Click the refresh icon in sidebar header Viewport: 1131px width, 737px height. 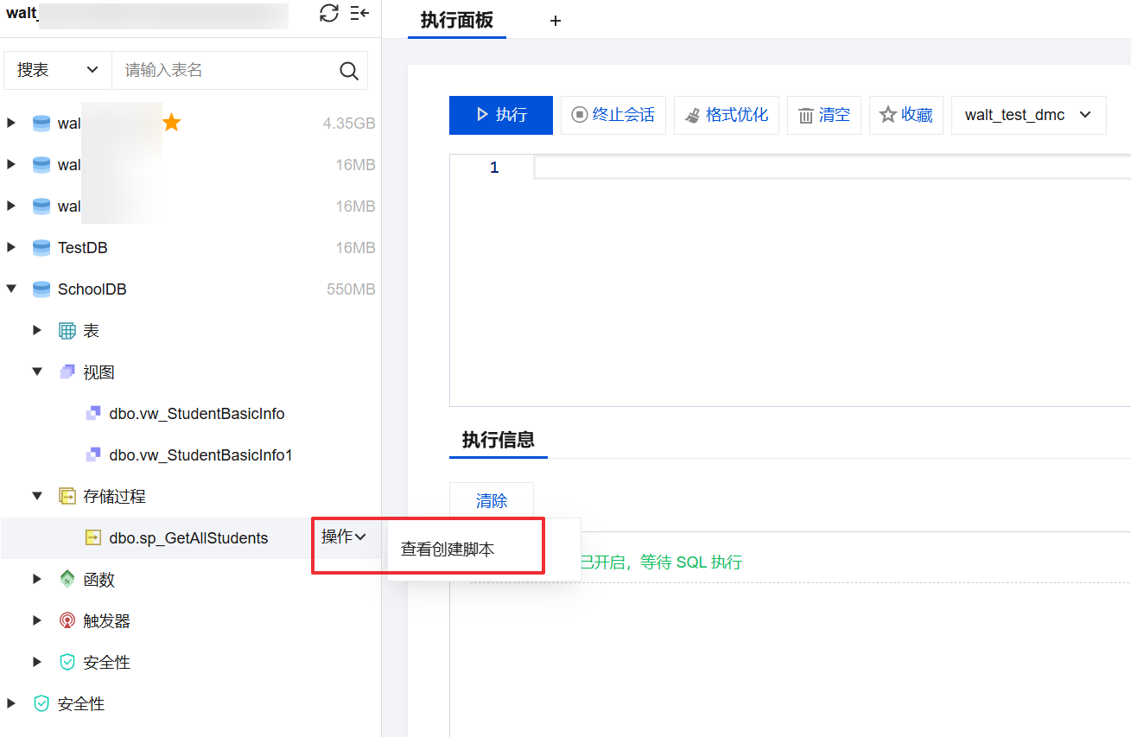[328, 13]
